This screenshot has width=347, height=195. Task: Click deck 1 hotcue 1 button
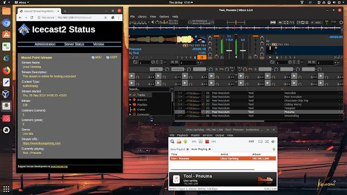[x=177, y=57]
